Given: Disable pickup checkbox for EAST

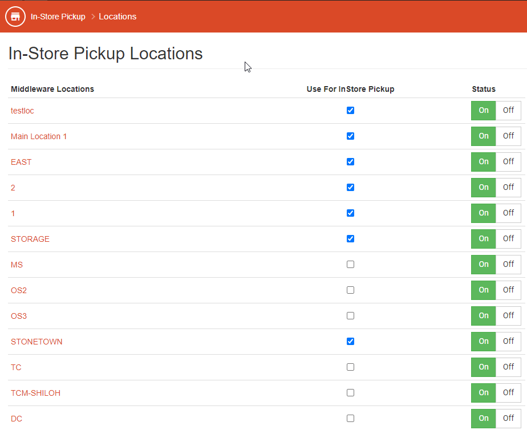Looking at the screenshot, I should click(350, 161).
